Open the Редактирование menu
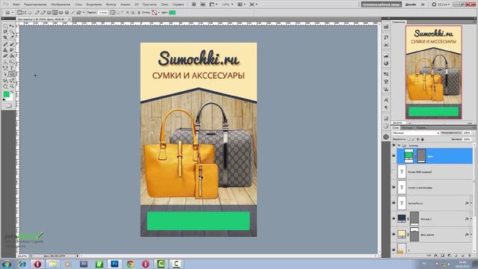Viewport: 478px width, 269px height. [x=35, y=4]
